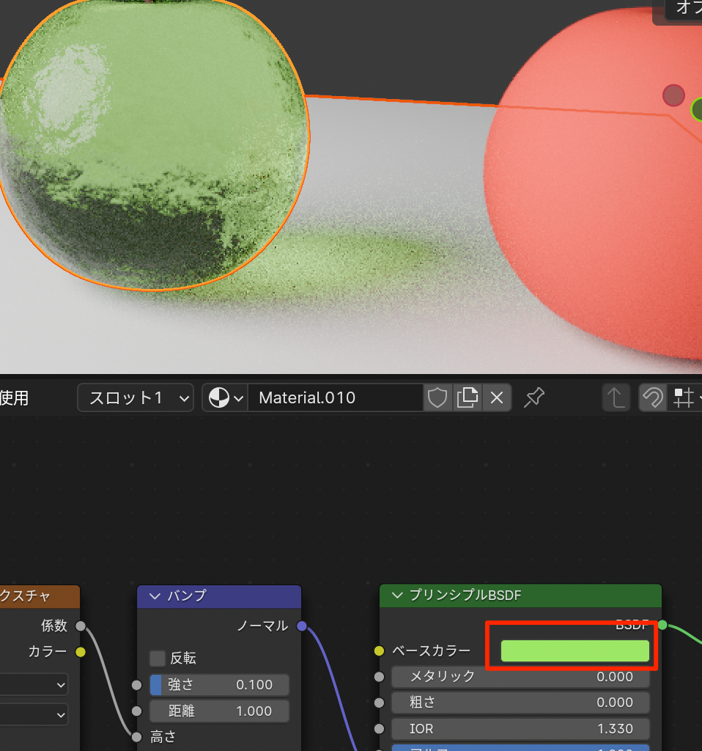Click the IOR 1.330 value field

tap(520, 729)
